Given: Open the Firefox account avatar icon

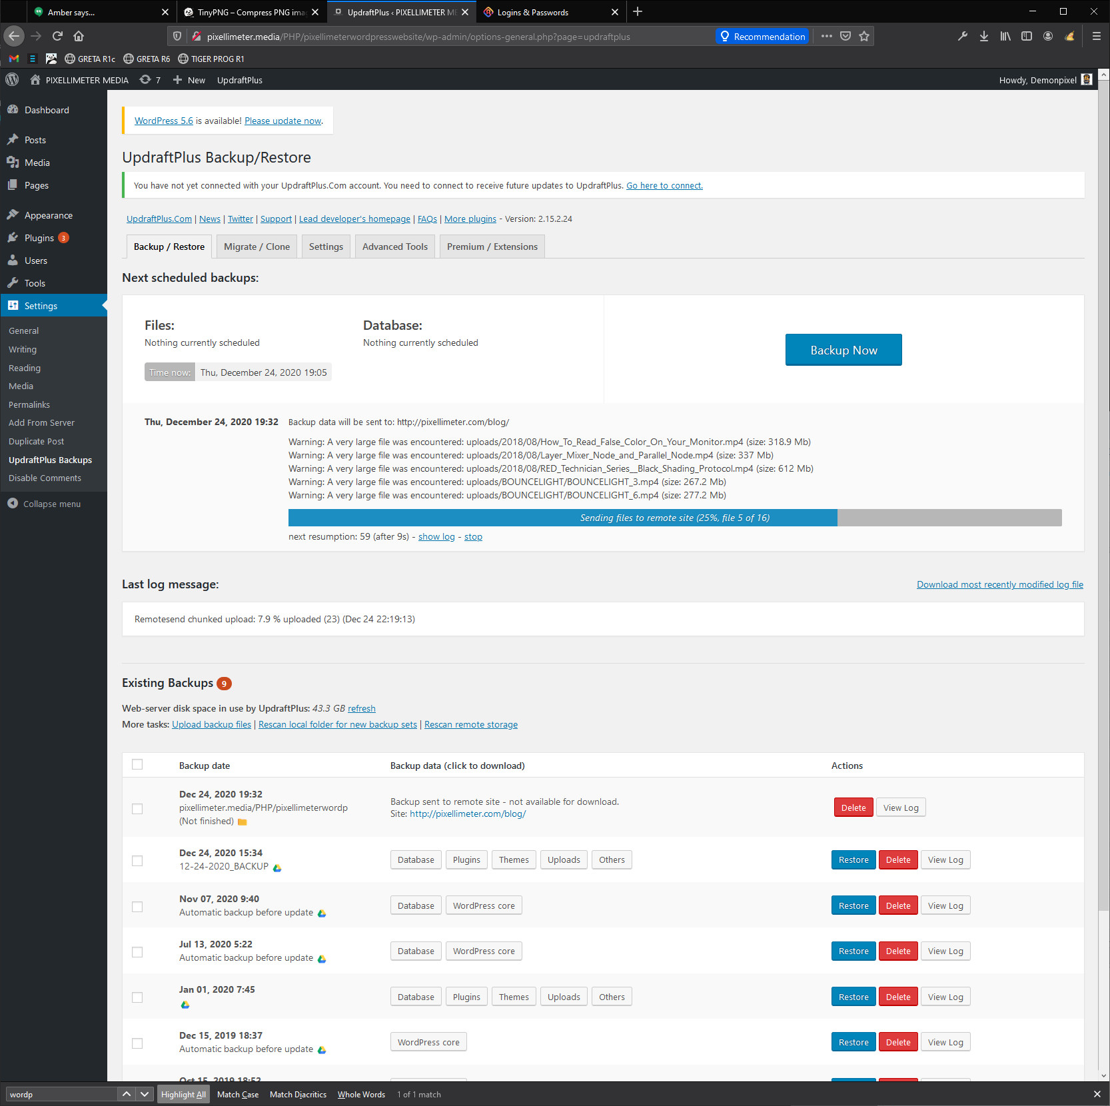Looking at the screenshot, I should (1048, 36).
